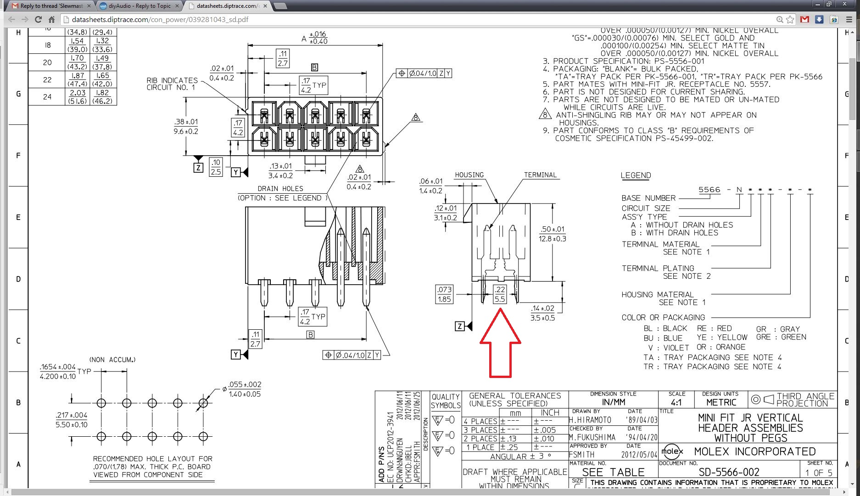Click 'CIRCUIT SIZE' legend entry

pos(646,208)
